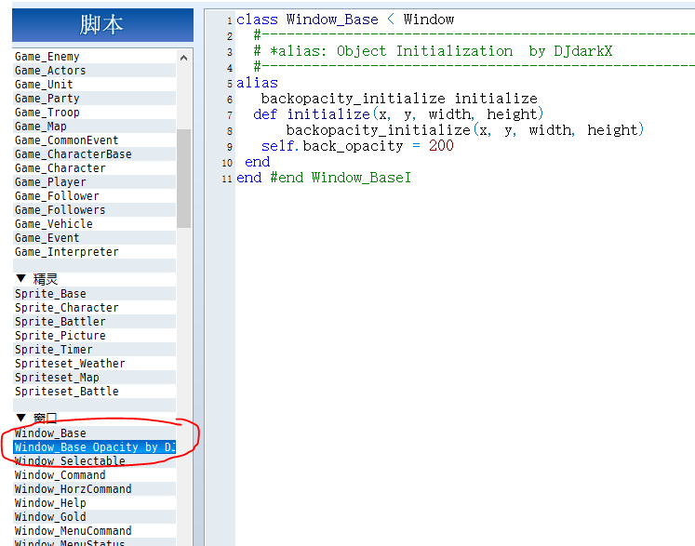This screenshot has height=546, width=695.
Task: Click the alias keyword on line 5
Action: pyautogui.click(x=257, y=83)
